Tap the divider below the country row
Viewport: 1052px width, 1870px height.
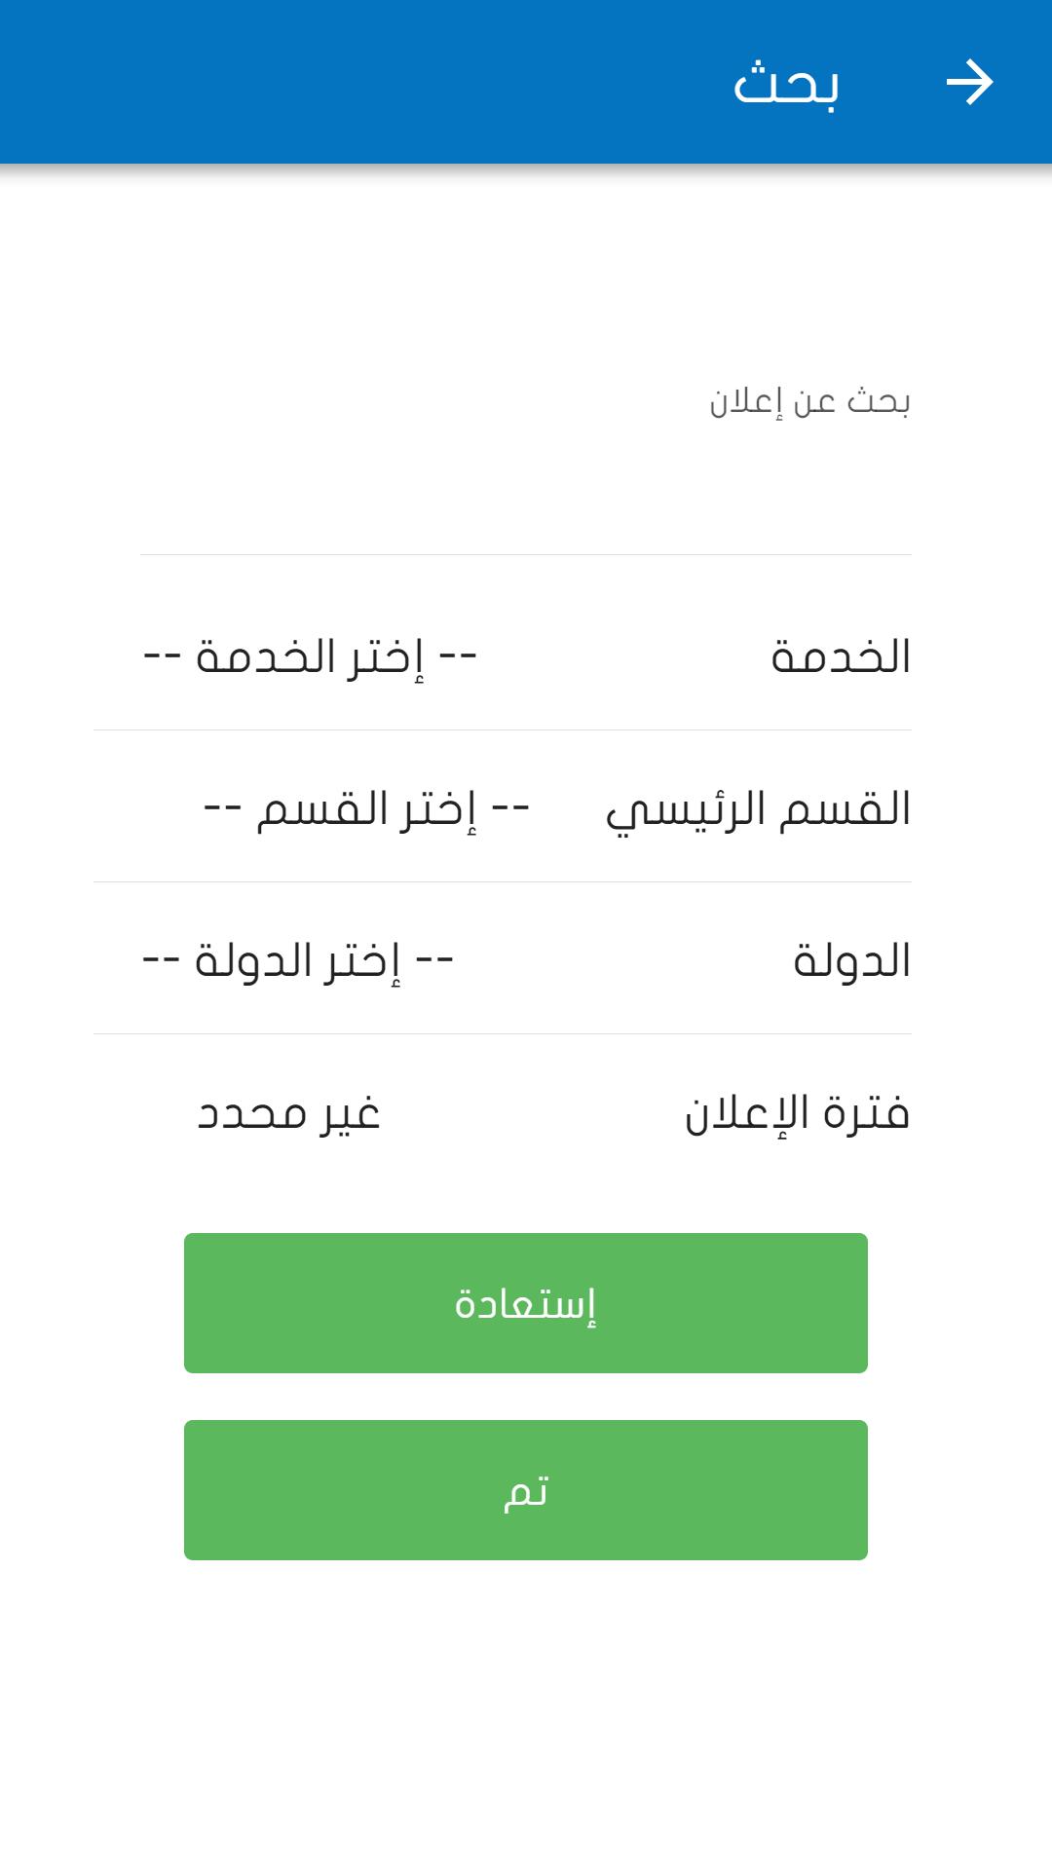tap(503, 1033)
